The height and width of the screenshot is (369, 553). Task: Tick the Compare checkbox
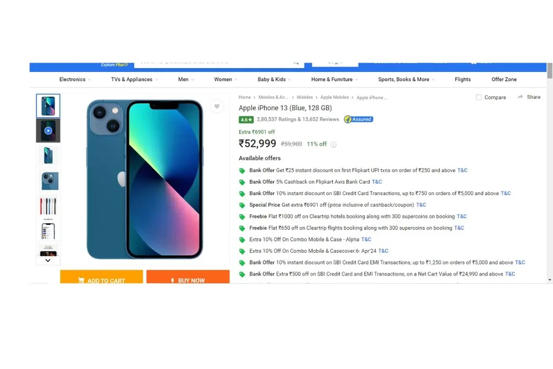(x=478, y=97)
